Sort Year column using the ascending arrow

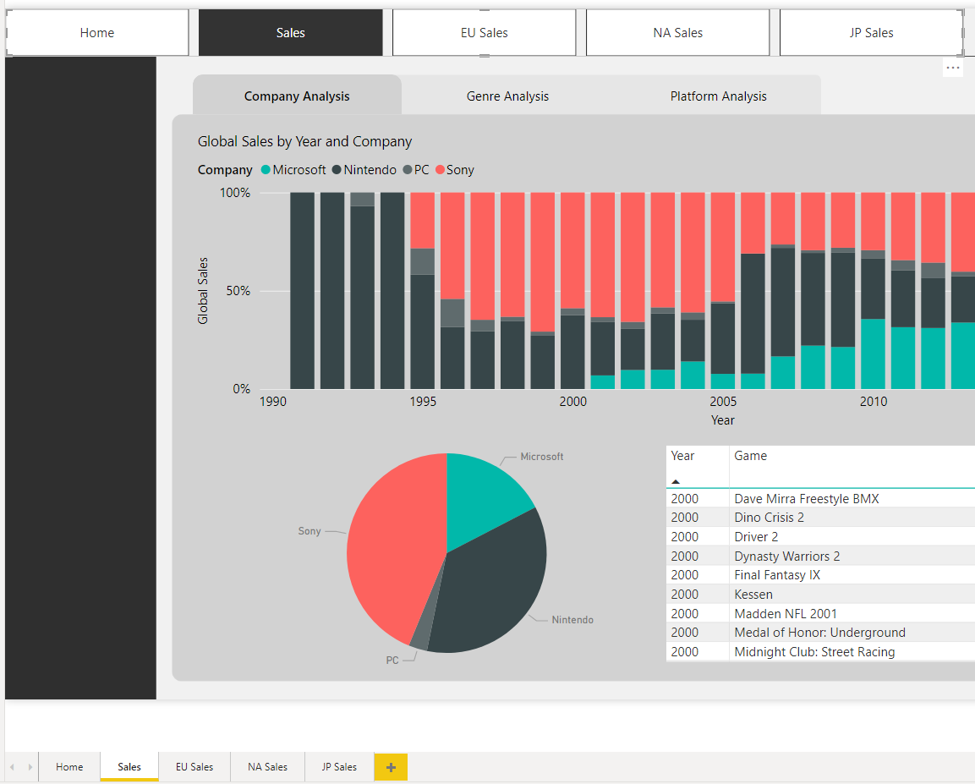tap(676, 481)
